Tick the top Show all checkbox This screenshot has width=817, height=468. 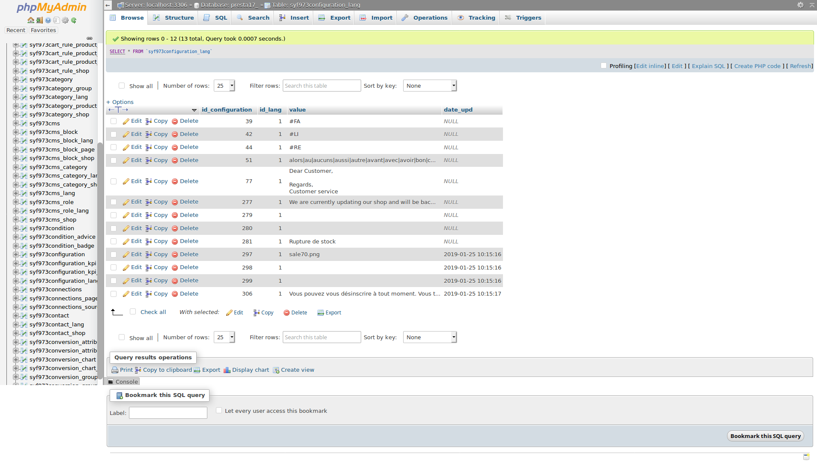pos(122,86)
